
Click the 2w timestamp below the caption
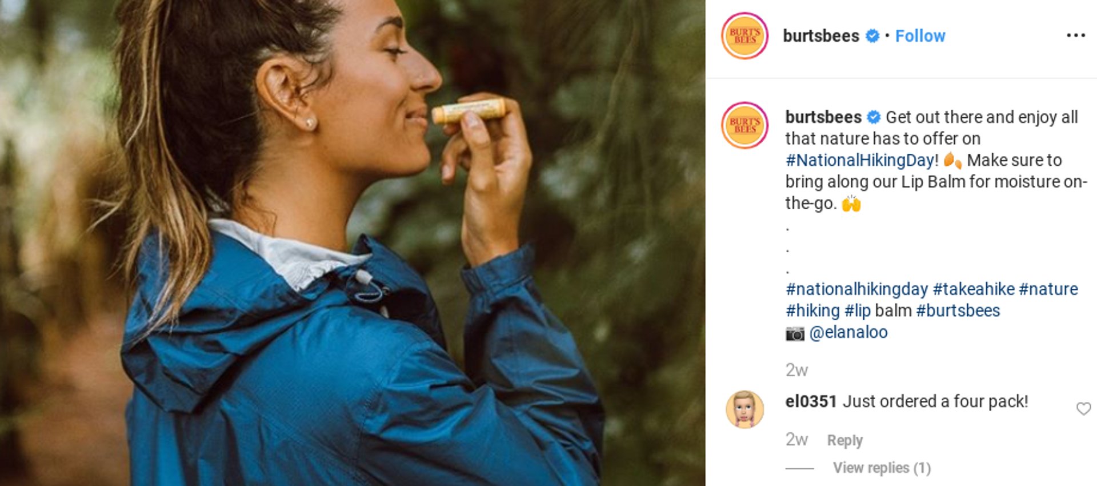tap(796, 370)
